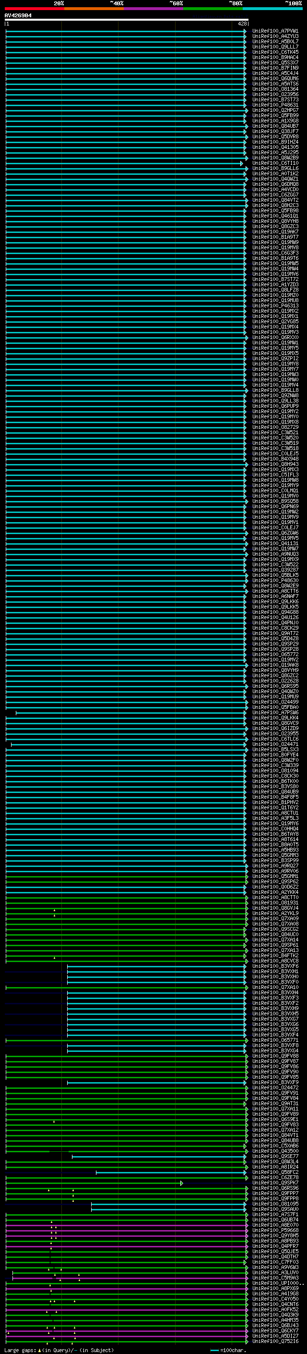
Task: Select hit UniRef100_Q9FV88
Action: [x=275, y=1056]
